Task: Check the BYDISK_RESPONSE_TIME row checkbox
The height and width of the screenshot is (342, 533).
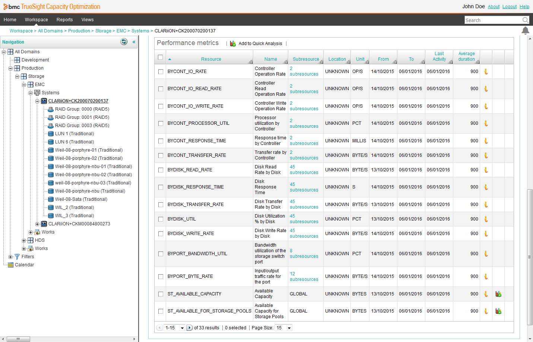Action: click(x=161, y=187)
